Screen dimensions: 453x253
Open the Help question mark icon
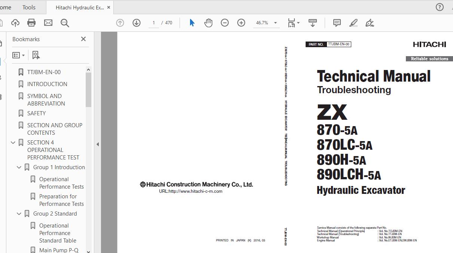point(440,7)
